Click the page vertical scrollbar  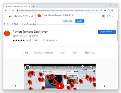pos(117,30)
